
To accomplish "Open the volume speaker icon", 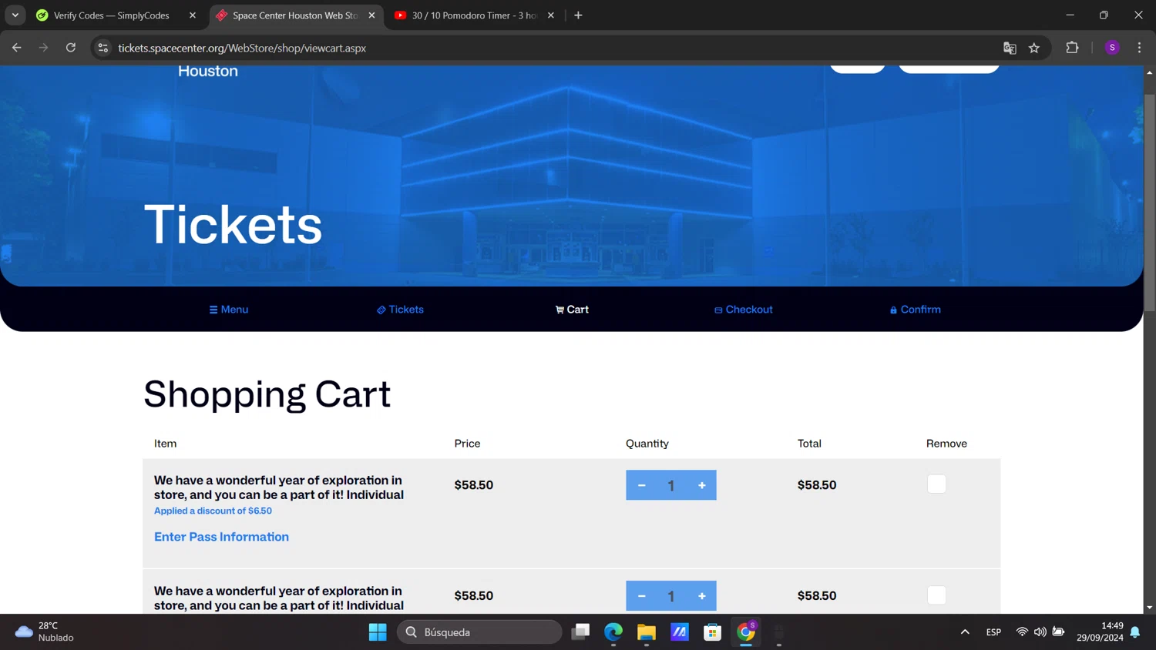I will tap(1040, 632).
